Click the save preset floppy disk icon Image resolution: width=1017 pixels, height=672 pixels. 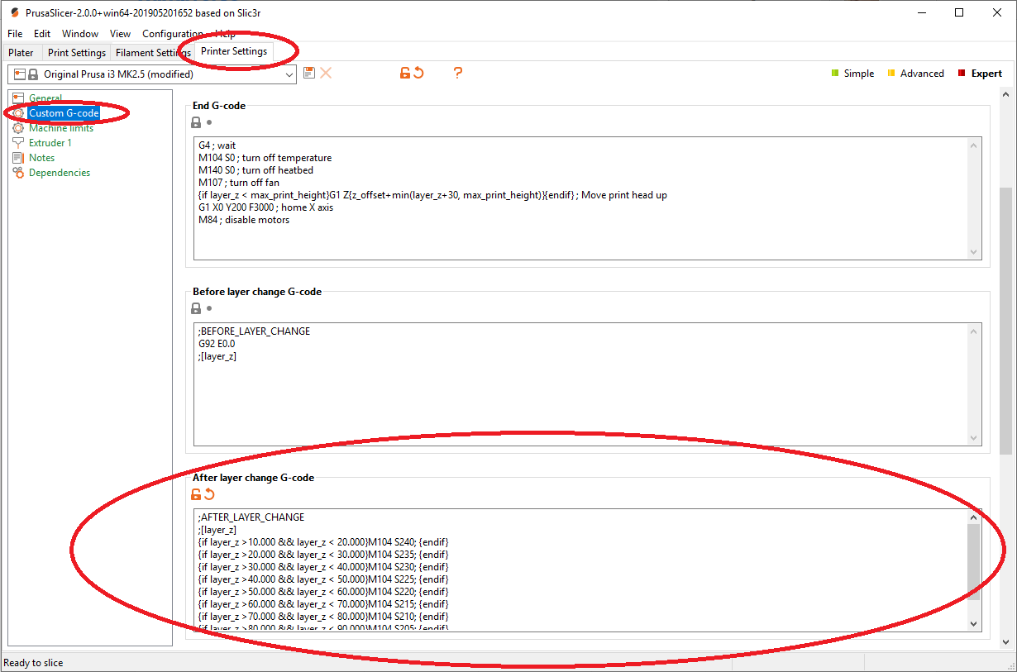pos(309,73)
